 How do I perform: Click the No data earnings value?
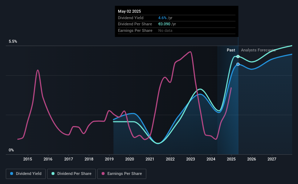click(166, 30)
